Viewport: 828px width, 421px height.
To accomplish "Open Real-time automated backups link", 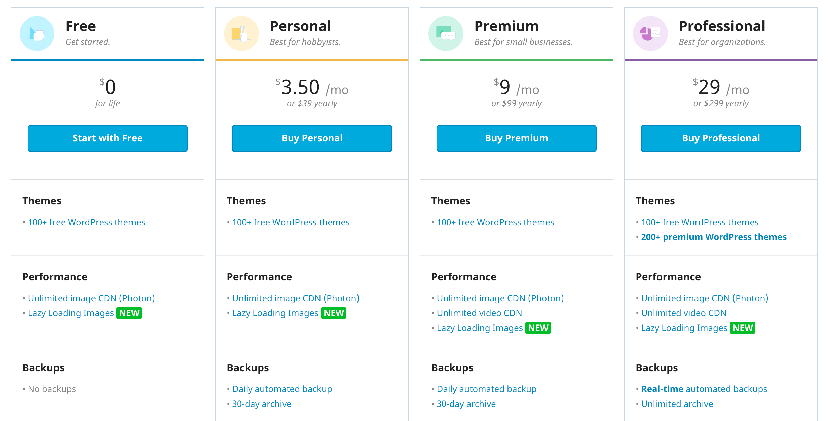I will [704, 389].
